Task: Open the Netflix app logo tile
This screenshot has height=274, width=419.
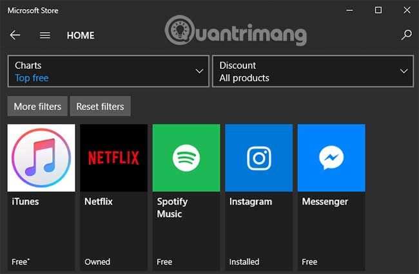Action: tap(114, 158)
